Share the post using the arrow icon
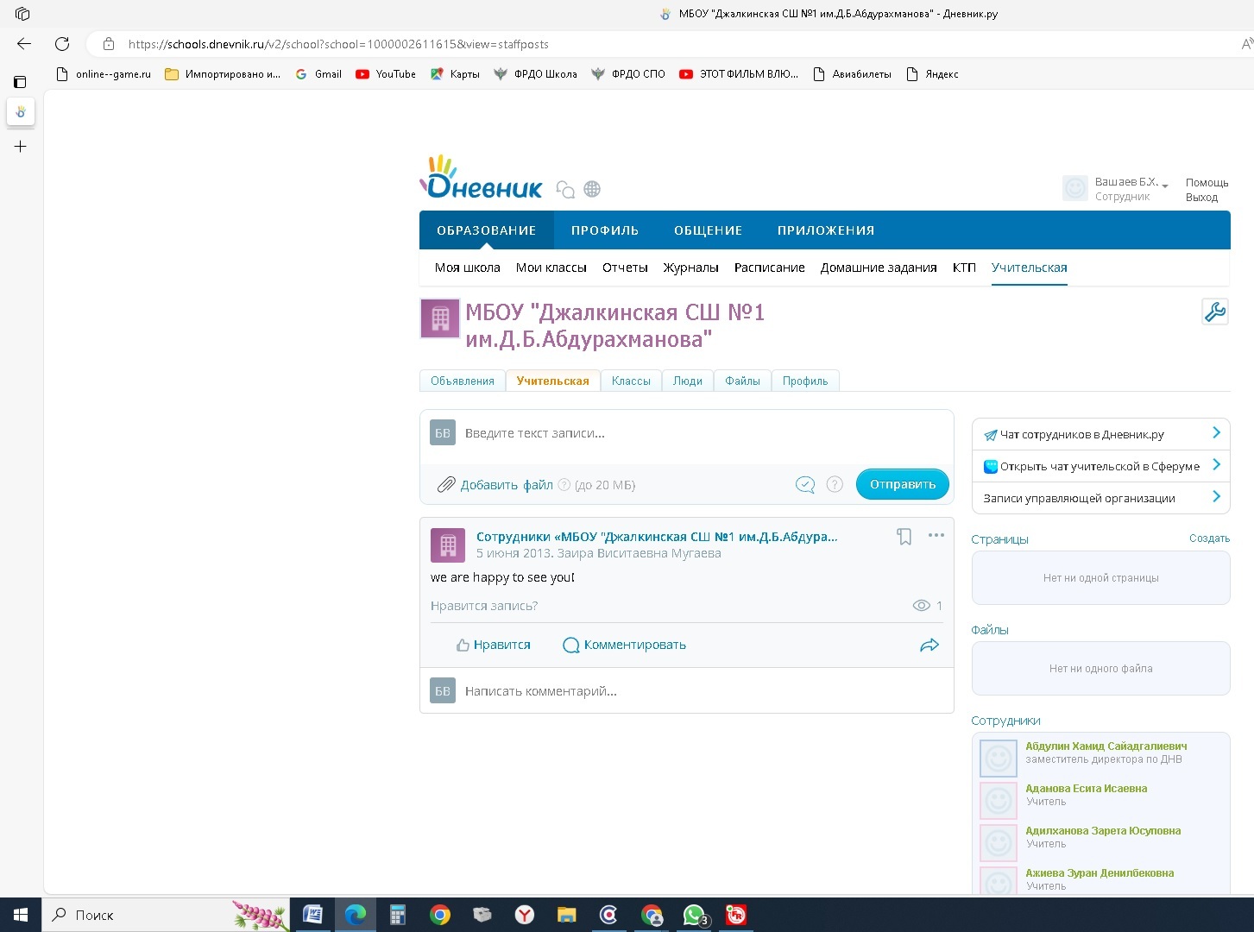Screen dimensions: 1254x932 pos(929,645)
